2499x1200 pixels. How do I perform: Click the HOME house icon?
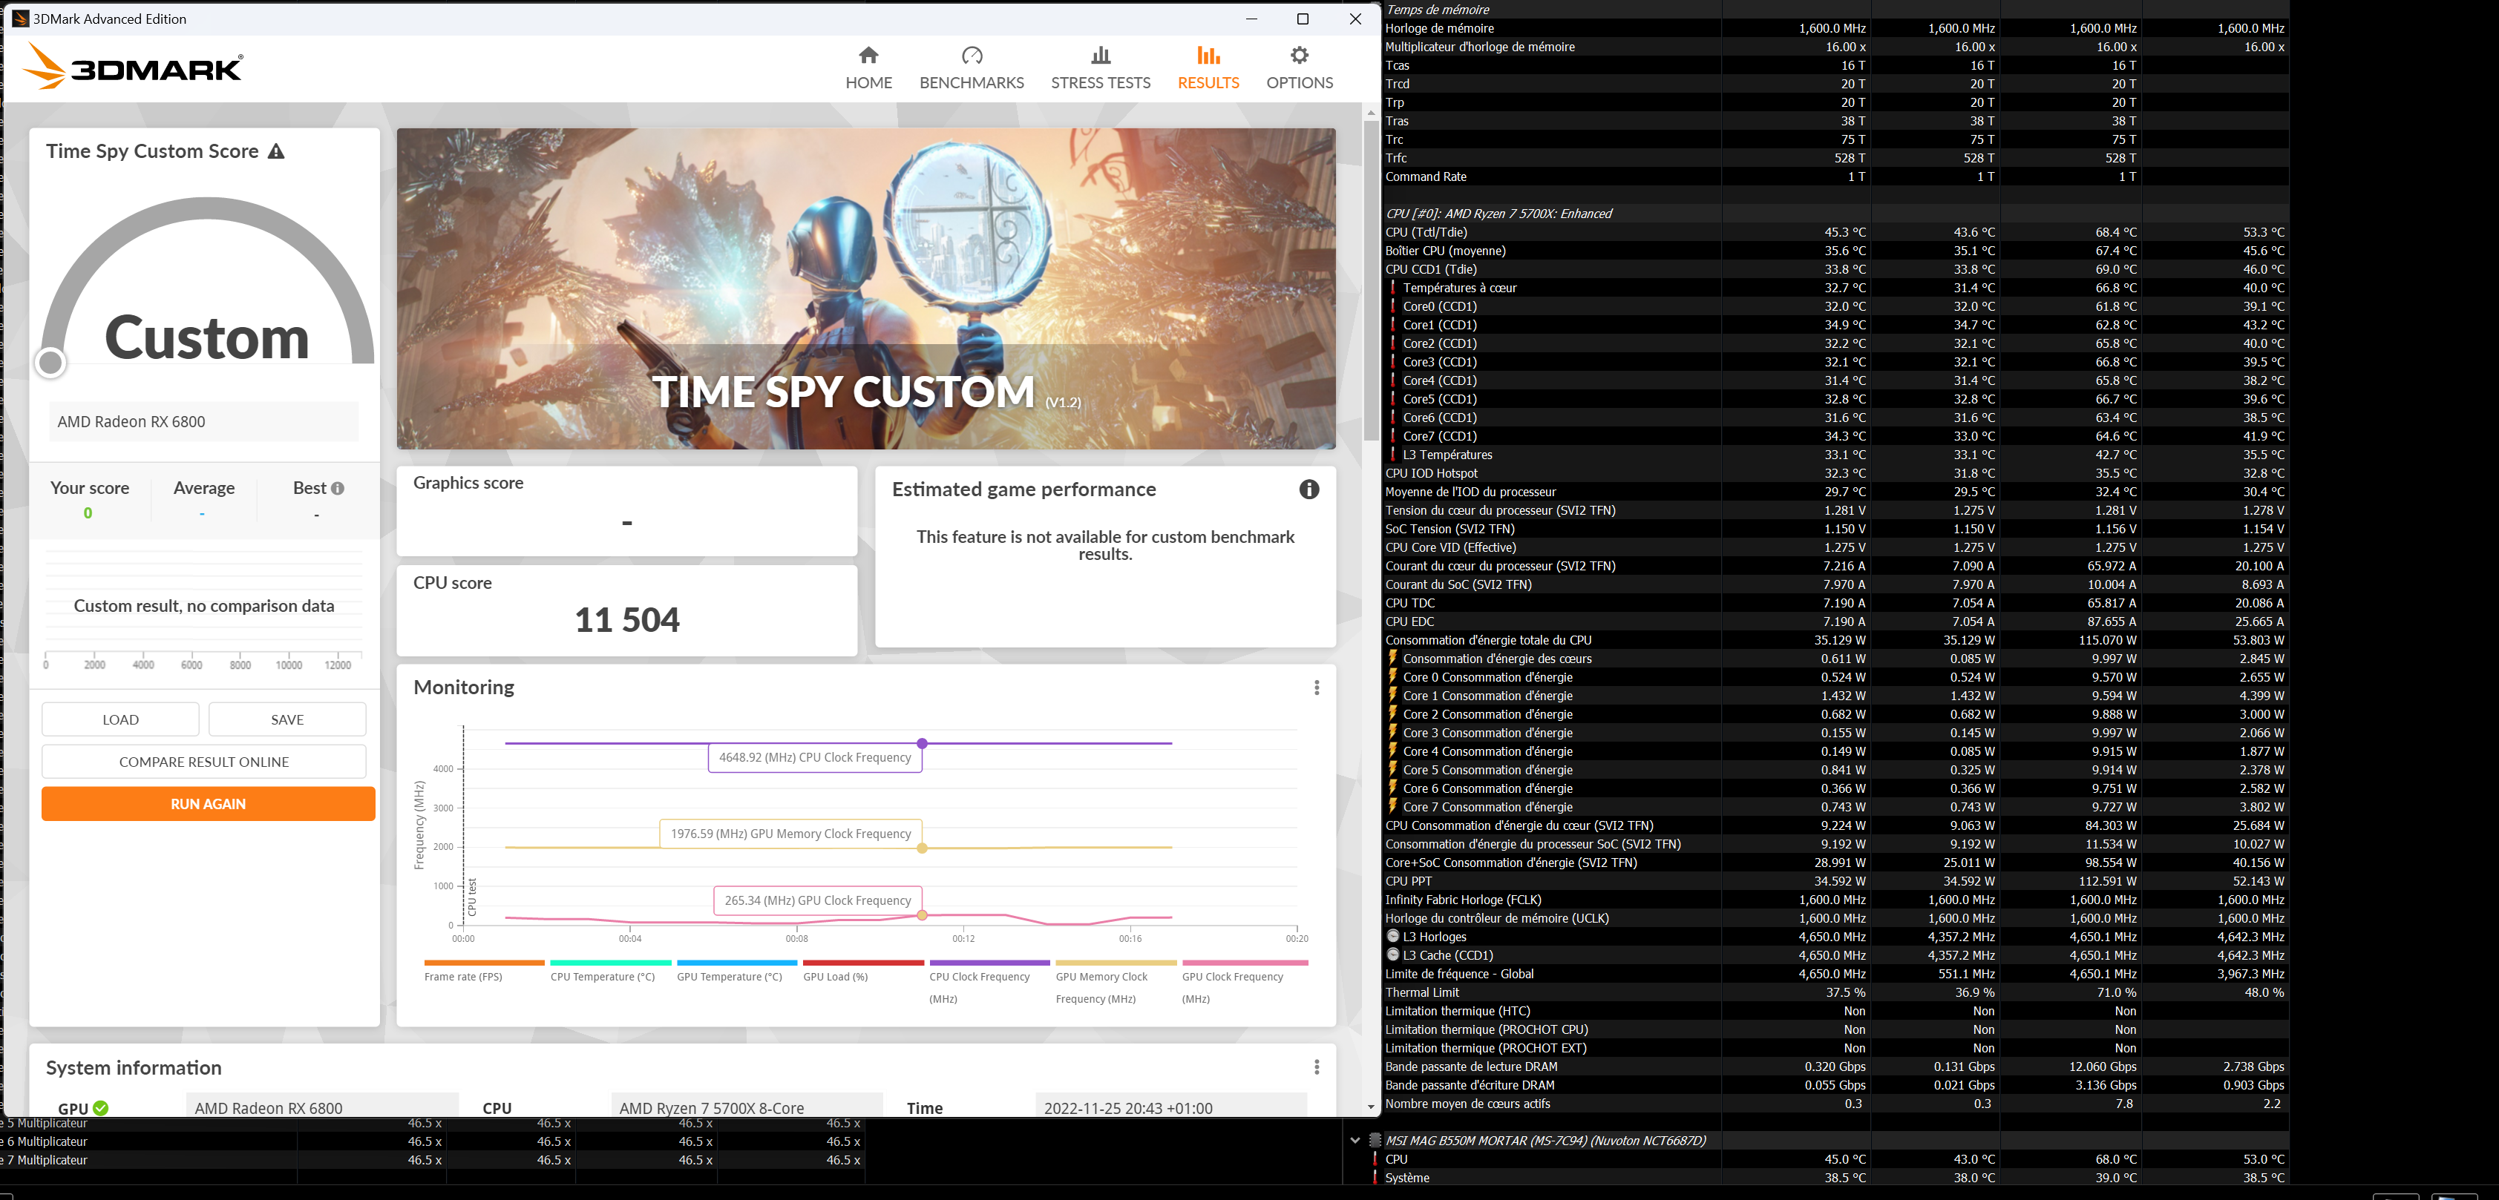coord(868,55)
